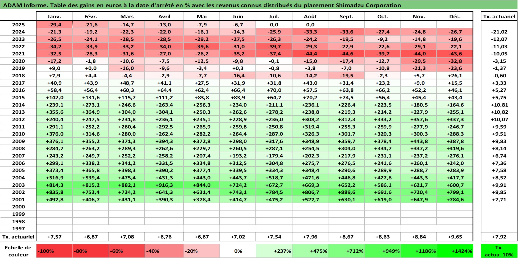Select the +70,0 cell for Juil. 2016

click(274, 90)
